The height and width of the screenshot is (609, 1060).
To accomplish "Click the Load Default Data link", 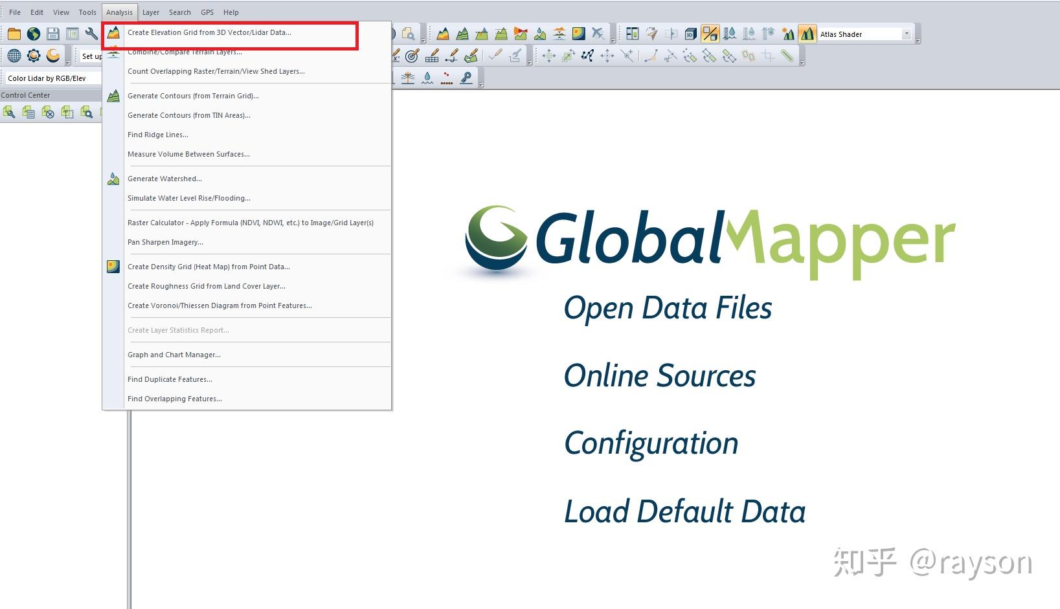I will click(685, 511).
